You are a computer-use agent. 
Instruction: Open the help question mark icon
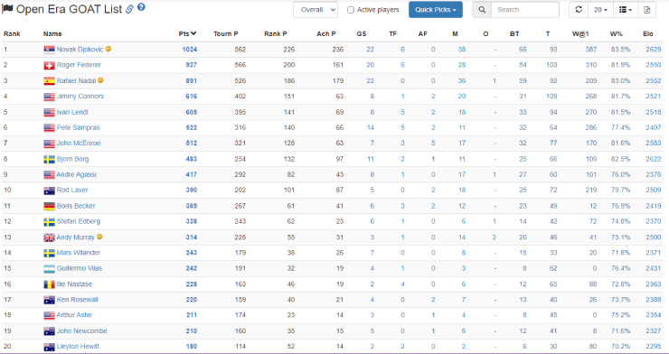point(141,7)
